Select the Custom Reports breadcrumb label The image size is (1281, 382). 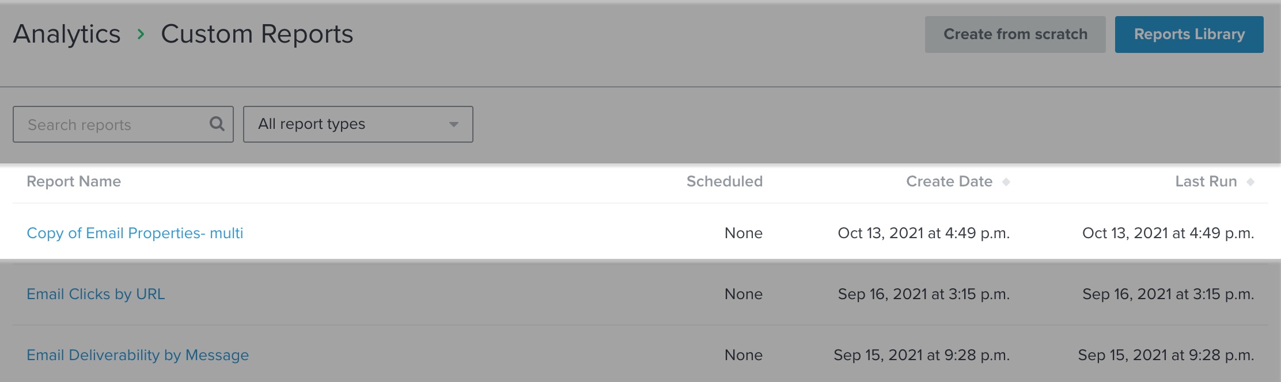tap(257, 34)
